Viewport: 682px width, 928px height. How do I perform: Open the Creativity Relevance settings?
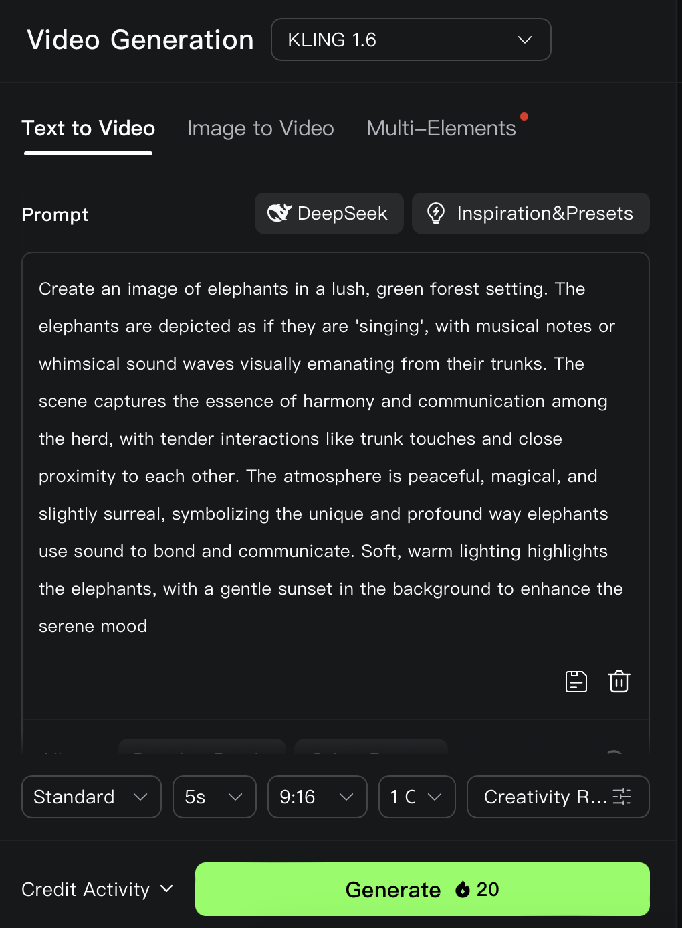tap(558, 797)
